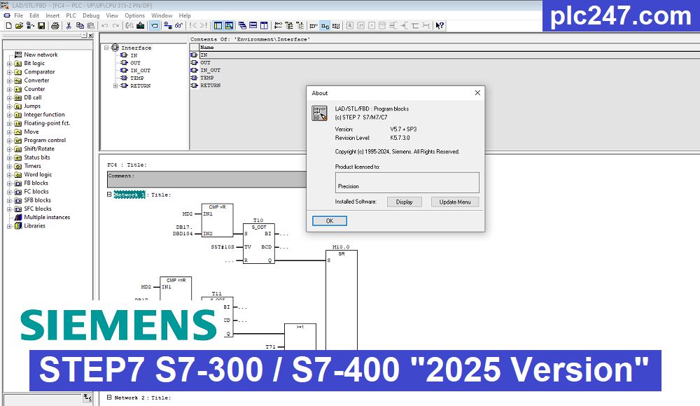Expand the Program control category
This screenshot has height=406, width=700.
[x=9, y=141]
